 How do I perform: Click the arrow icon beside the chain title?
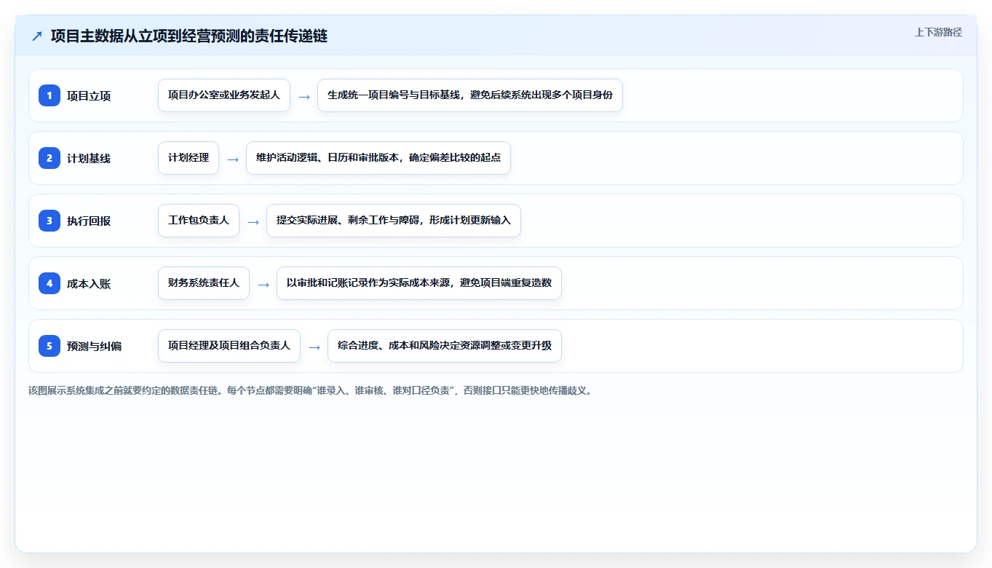(37, 36)
